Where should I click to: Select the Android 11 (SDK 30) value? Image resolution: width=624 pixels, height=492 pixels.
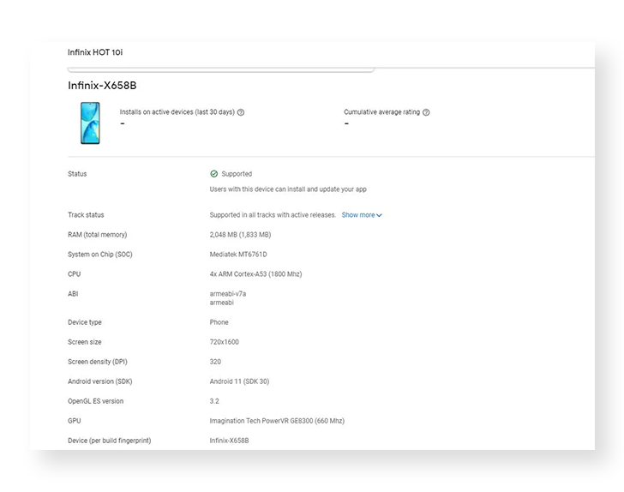(x=240, y=381)
